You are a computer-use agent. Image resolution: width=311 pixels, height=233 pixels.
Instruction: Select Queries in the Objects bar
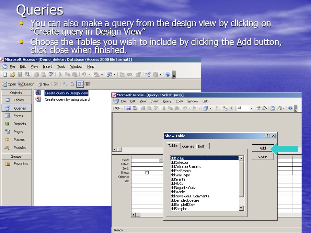pyautogui.click(x=17, y=108)
